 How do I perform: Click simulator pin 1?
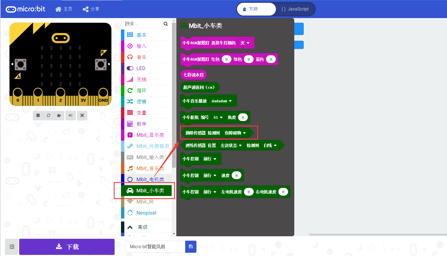click(x=38, y=96)
